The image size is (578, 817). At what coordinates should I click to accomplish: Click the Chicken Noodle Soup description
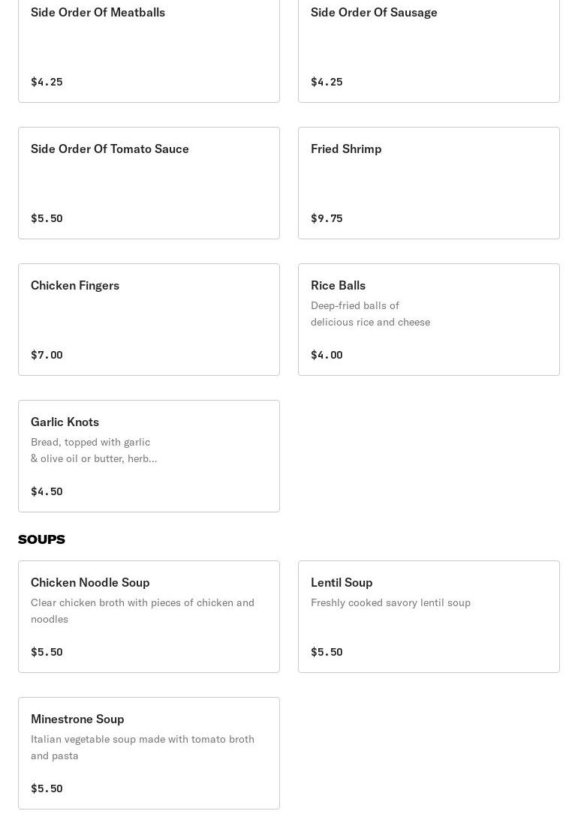click(143, 611)
